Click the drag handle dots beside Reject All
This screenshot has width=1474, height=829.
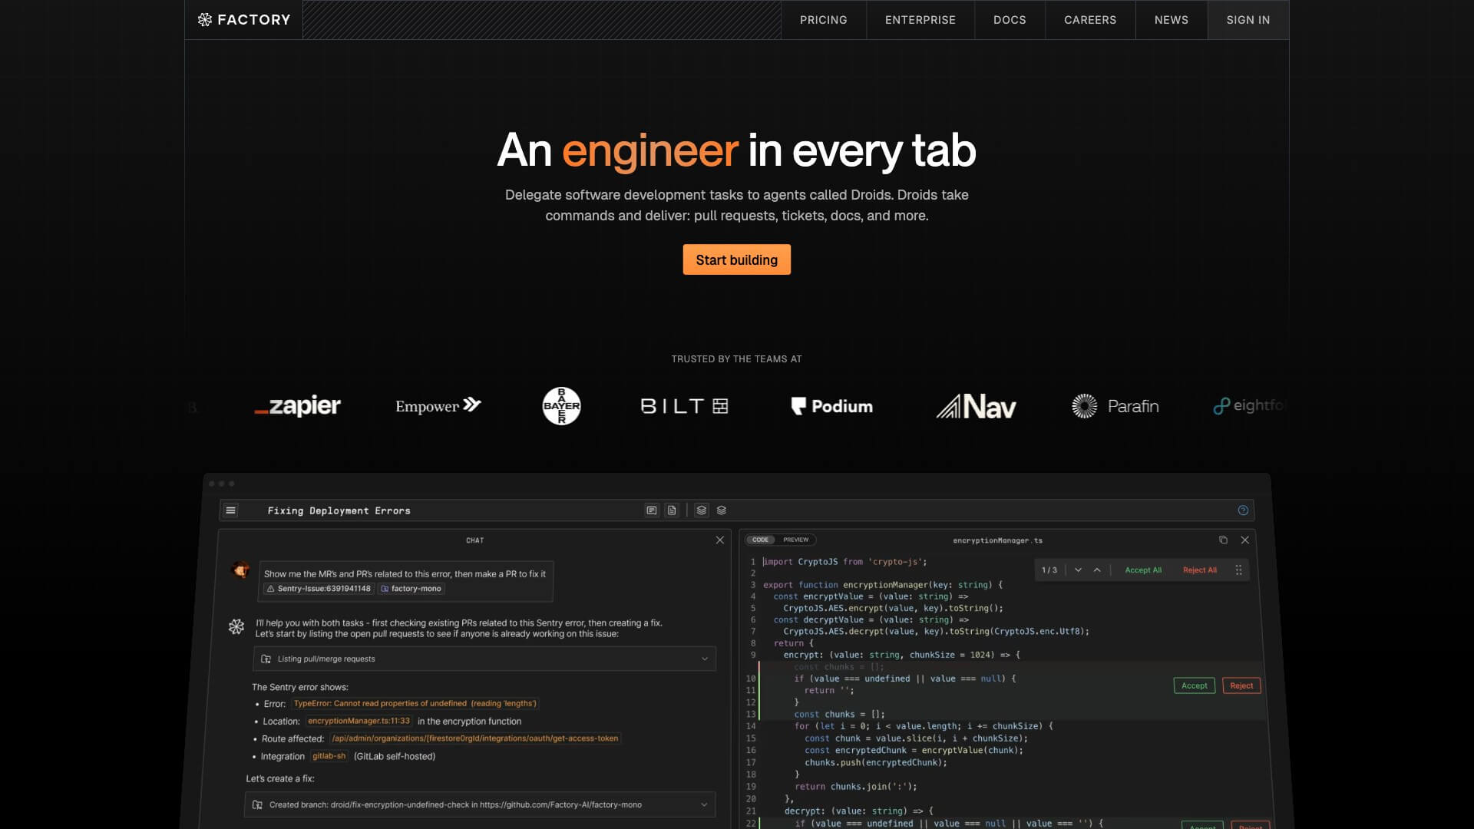pos(1238,570)
